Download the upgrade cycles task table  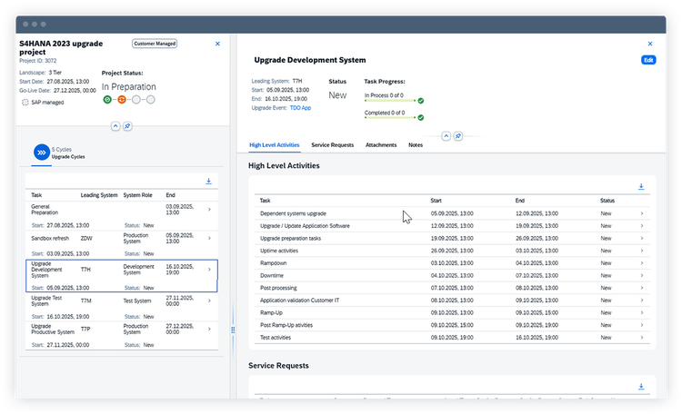coord(209,182)
